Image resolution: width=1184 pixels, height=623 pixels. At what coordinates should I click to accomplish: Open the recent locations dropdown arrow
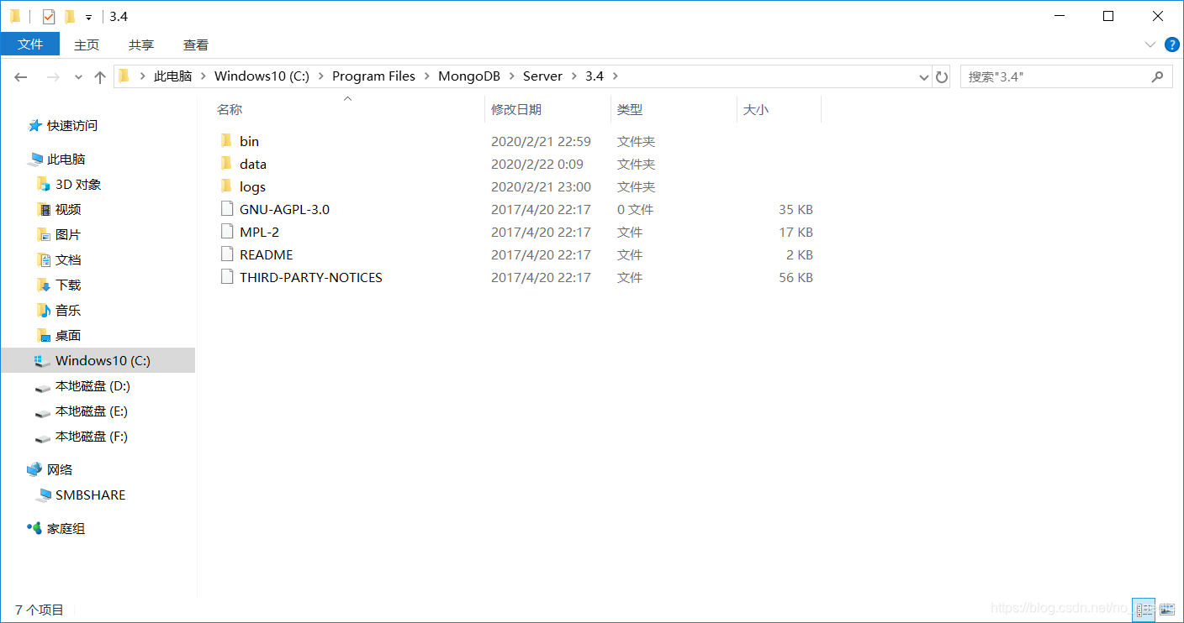tap(78, 76)
